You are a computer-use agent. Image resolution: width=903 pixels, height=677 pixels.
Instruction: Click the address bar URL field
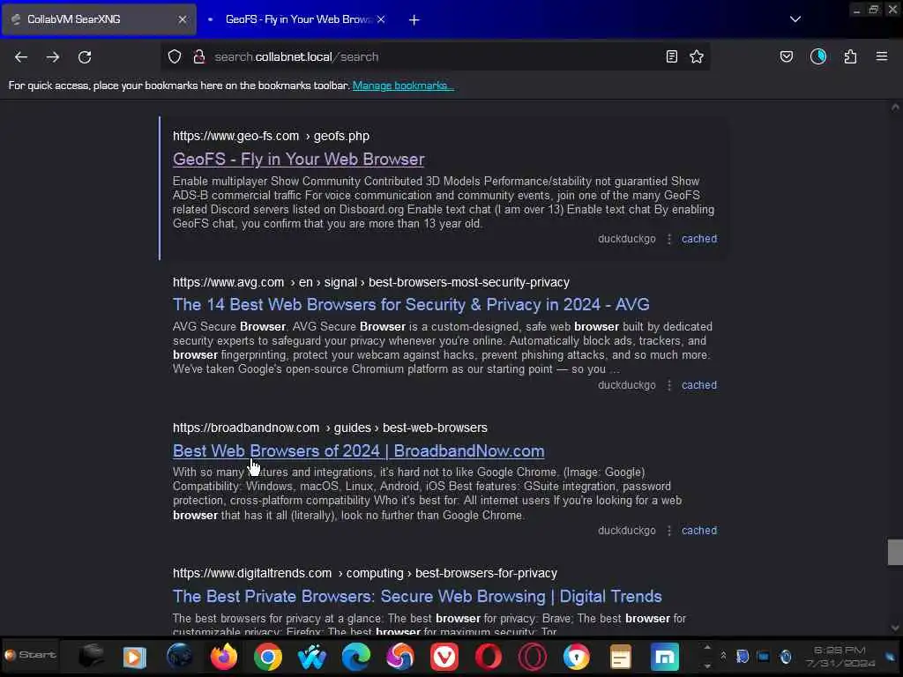coord(435,56)
